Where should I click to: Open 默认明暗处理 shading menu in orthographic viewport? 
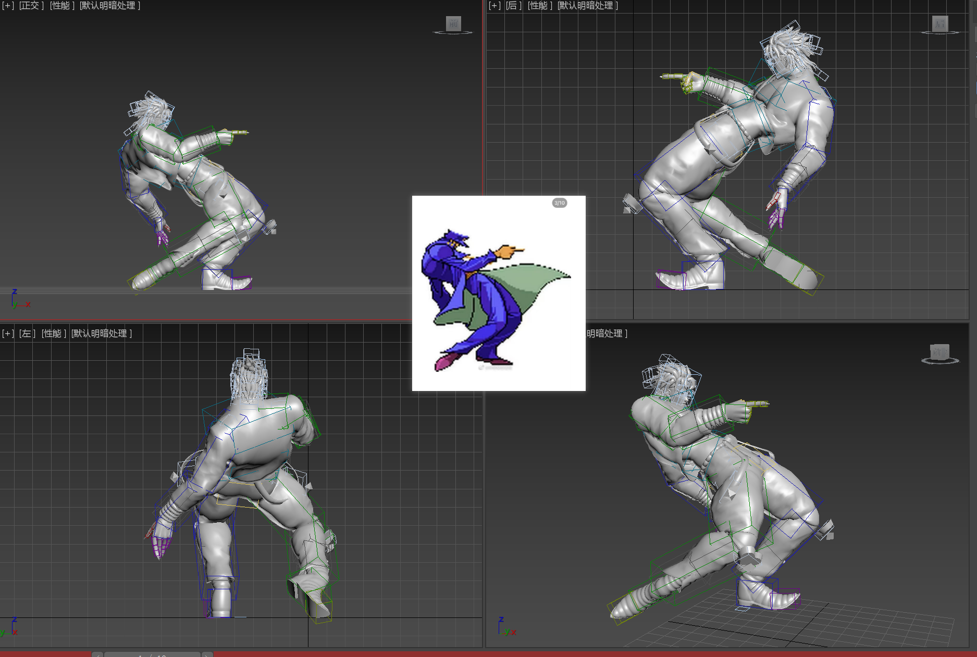[x=110, y=6]
